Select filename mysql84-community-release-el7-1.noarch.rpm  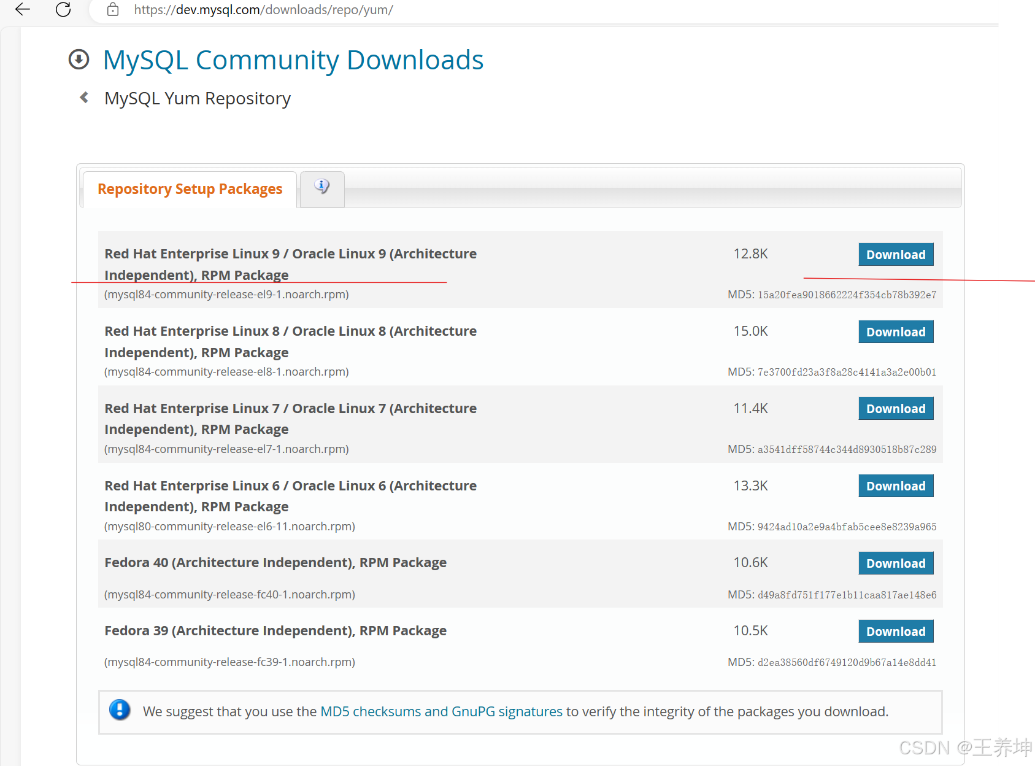[x=226, y=449]
